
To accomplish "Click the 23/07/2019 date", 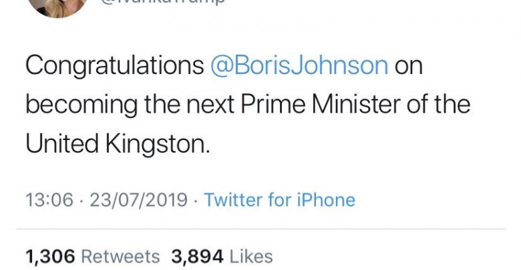I will pyautogui.click(x=138, y=200).
